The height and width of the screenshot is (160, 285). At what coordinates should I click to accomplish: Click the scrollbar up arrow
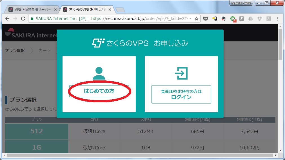click(x=280, y=26)
